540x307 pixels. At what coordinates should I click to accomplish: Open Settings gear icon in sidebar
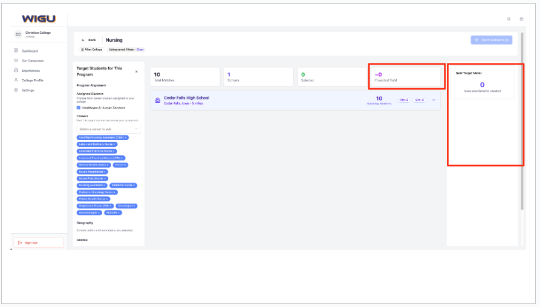(x=16, y=90)
